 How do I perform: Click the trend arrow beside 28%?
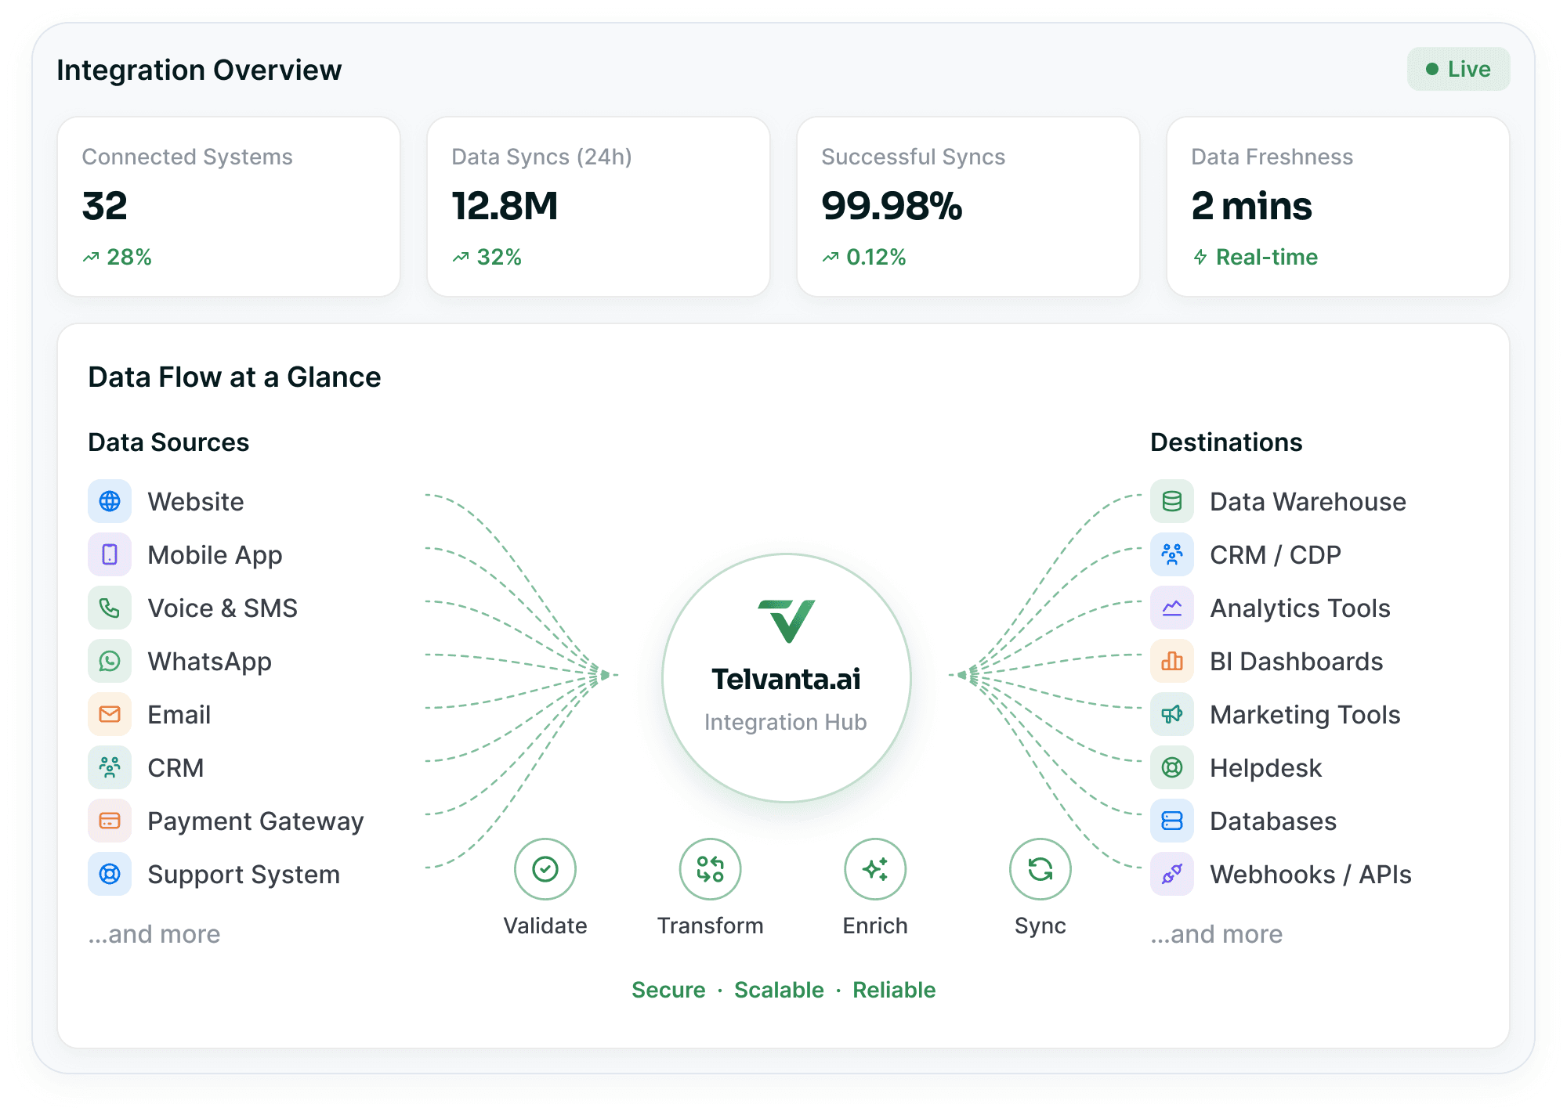(x=91, y=257)
